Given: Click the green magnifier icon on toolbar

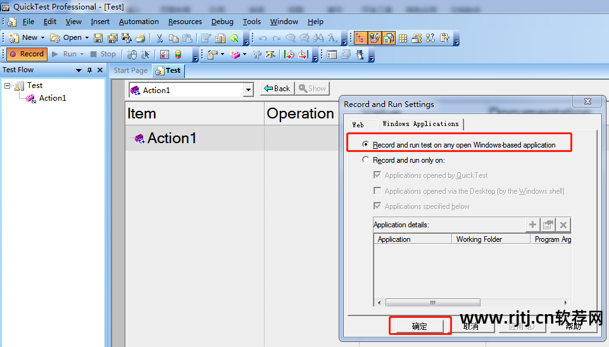Looking at the screenshot, I should point(234,38).
